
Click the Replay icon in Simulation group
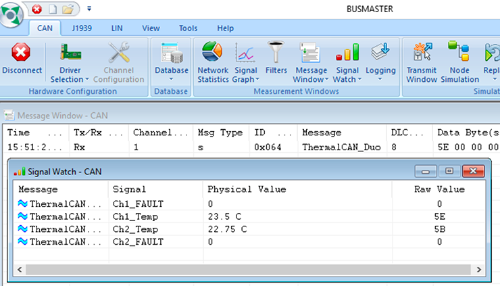(492, 53)
